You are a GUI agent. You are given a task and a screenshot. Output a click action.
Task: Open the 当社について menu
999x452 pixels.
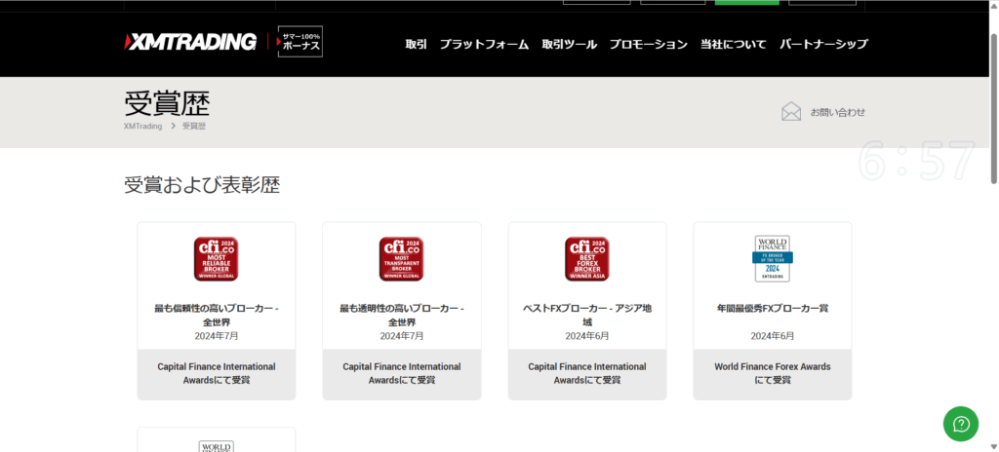click(734, 45)
